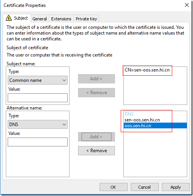Open the Extensions tab
193x196 pixels.
click(61, 19)
